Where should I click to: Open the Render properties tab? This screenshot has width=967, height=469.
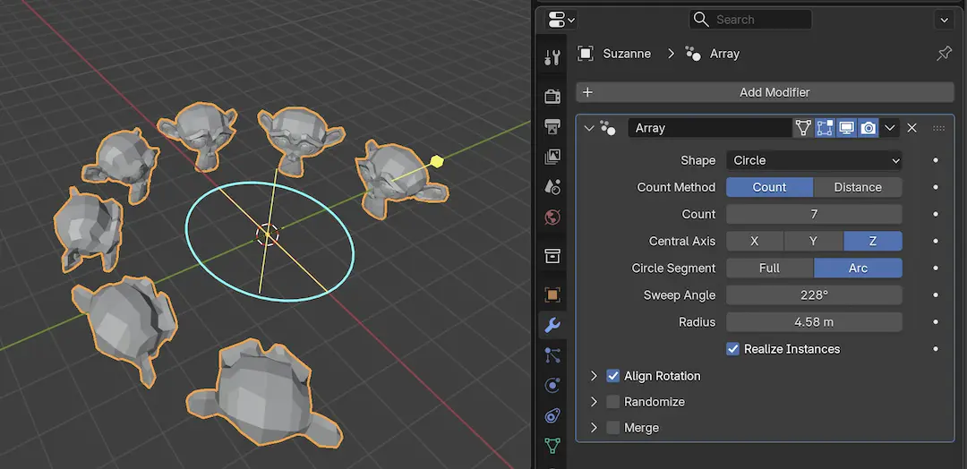click(552, 96)
